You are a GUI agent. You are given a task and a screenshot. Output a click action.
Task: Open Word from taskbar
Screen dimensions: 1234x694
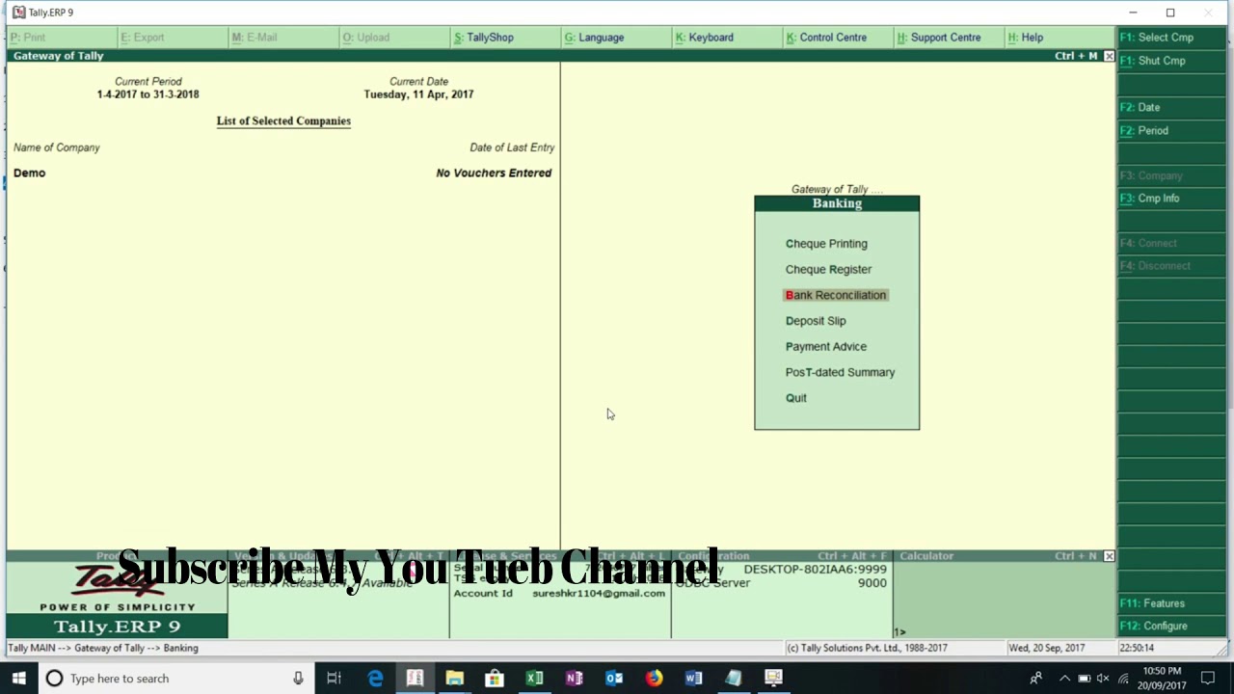click(693, 679)
